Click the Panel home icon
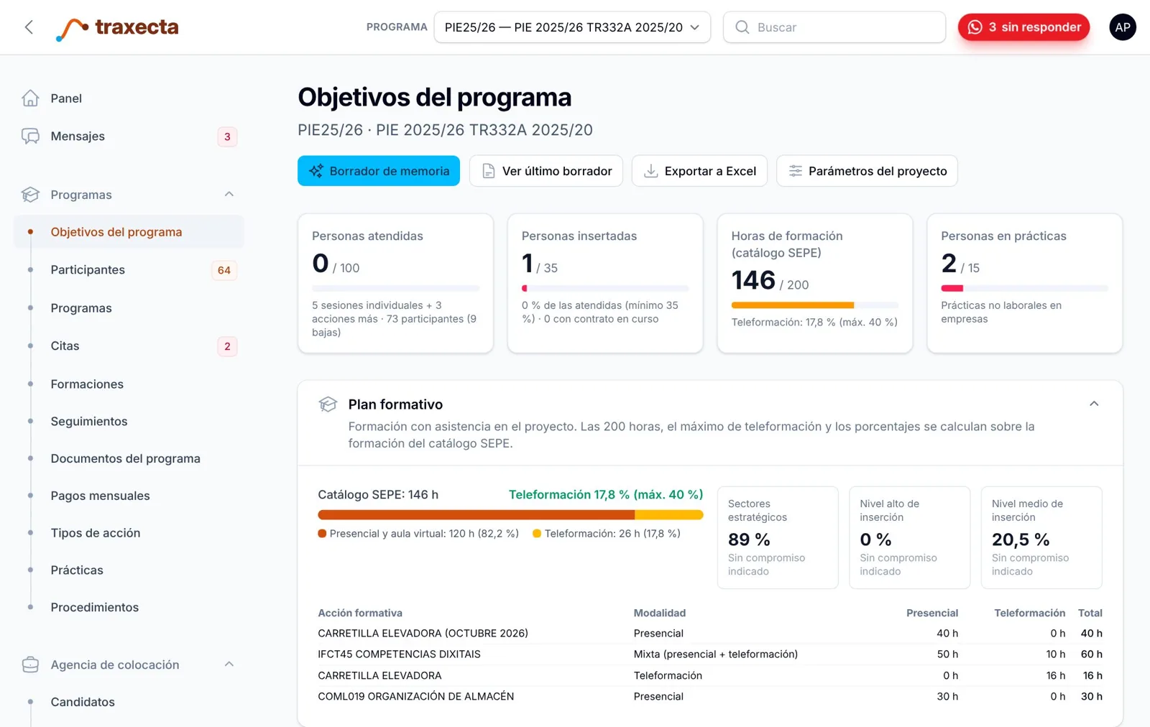Screen dimensions: 1150x727 (30, 98)
